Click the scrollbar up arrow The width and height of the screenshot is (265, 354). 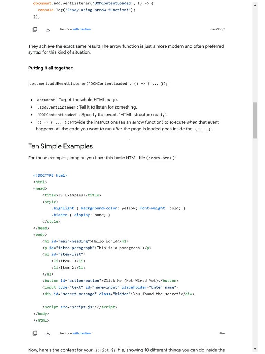tap(255, 5)
